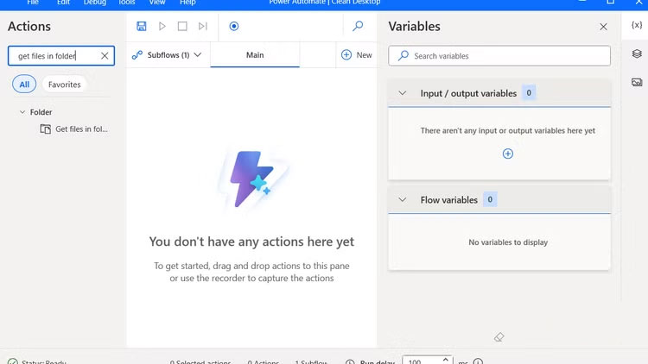Viewport: 648px width, 364px height.
Task: Close the Variables pane
Action: pyautogui.click(x=603, y=27)
